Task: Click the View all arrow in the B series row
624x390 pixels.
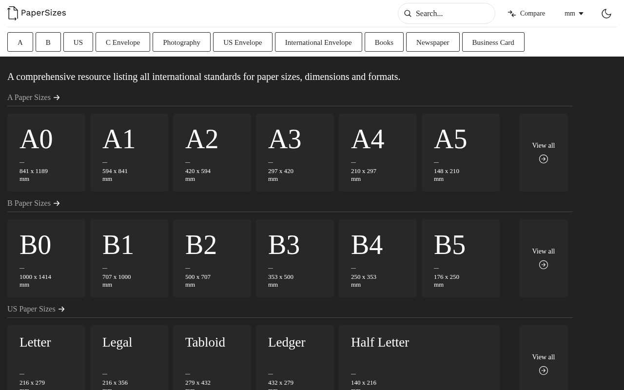Action: (x=543, y=265)
